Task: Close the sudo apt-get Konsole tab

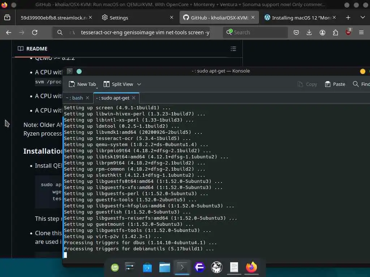Action: 134,98
